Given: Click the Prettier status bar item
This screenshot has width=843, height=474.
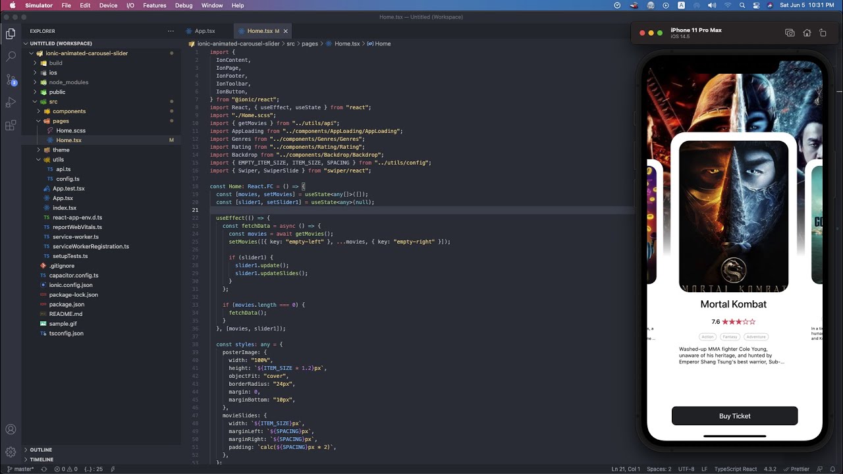Looking at the screenshot, I should point(796,469).
